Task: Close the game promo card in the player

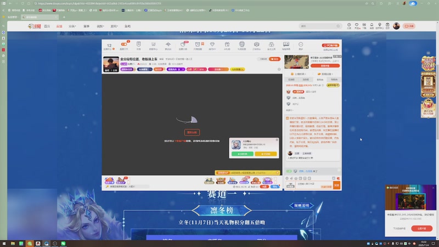Action: point(277,140)
